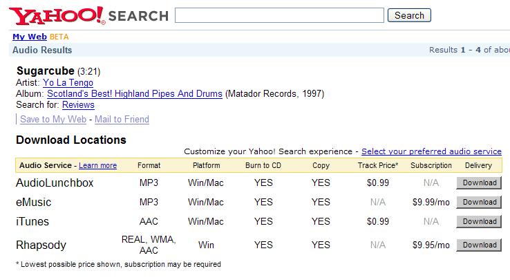
Task: Click the Download Locations heading
Action: pos(71,140)
